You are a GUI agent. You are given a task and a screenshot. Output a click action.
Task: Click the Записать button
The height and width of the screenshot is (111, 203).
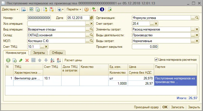[177, 107]
